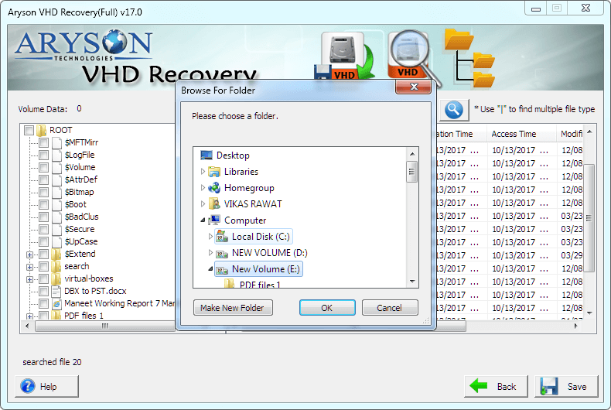Check the $Boot checkbox
This screenshot has height=410, width=611.
[x=43, y=204]
